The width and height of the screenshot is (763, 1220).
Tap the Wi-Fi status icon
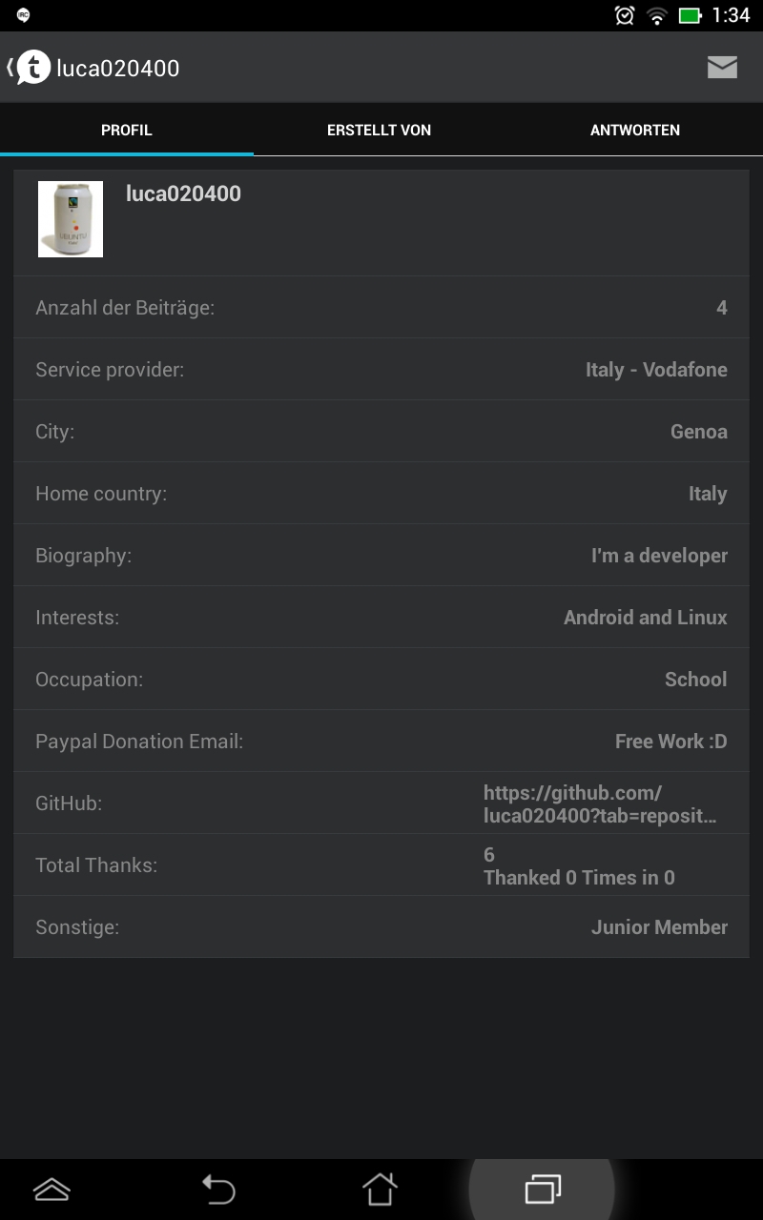(x=656, y=15)
